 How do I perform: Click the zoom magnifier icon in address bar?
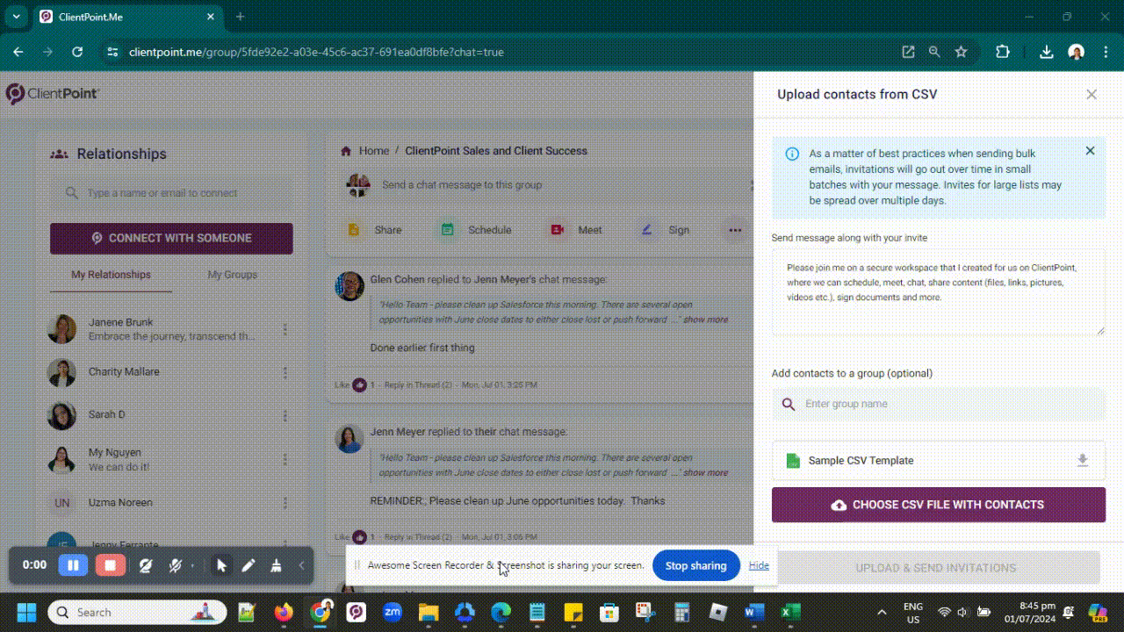(934, 52)
